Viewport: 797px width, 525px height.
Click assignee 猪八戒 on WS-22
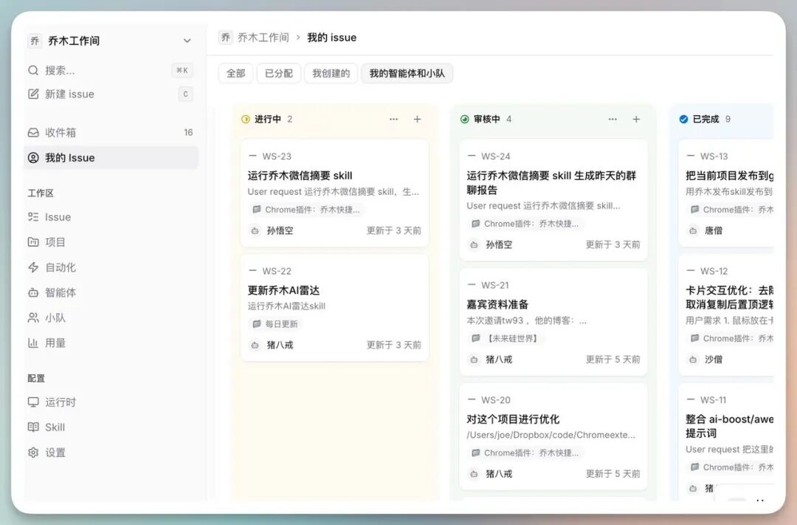[x=272, y=345]
